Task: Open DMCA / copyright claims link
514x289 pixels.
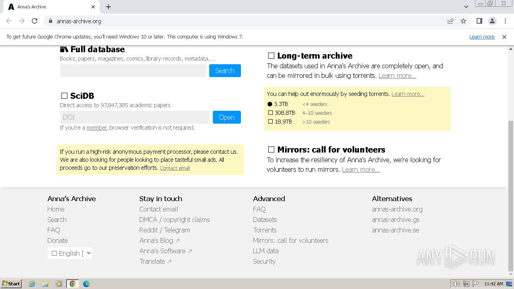Action: pos(175,220)
